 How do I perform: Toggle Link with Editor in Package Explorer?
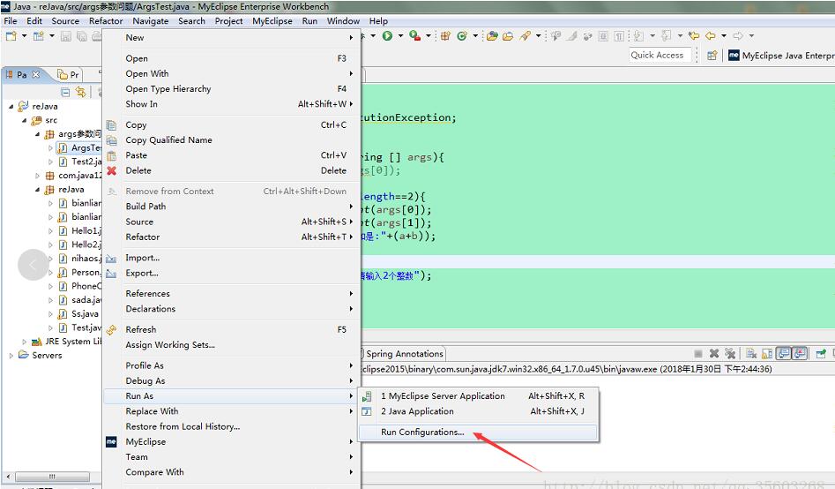click(81, 92)
